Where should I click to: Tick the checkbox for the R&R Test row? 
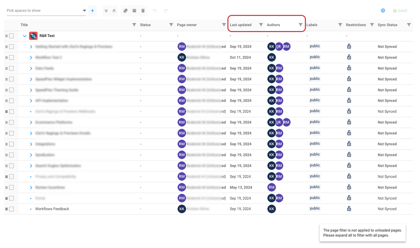pos(11,36)
